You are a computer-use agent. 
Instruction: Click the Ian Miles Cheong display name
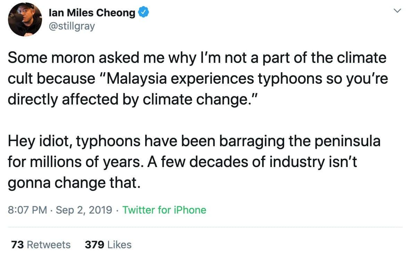tap(92, 13)
